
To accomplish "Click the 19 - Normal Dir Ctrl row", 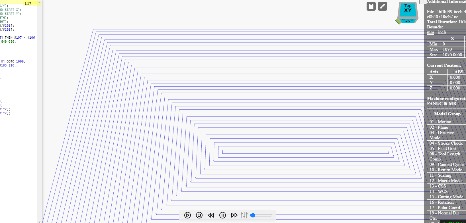I will pos(447,216).
